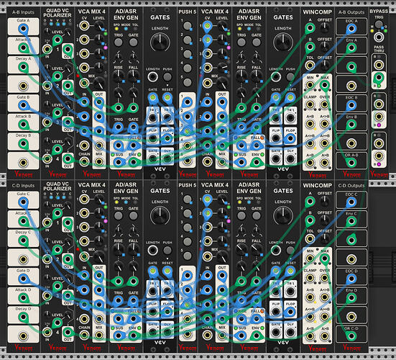Select the Attack B input jack

tap(23, 124)
